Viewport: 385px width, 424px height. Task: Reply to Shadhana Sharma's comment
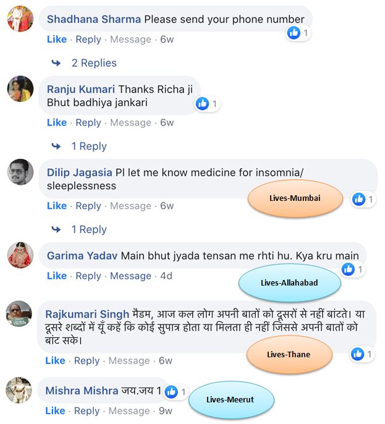point(88,40)
